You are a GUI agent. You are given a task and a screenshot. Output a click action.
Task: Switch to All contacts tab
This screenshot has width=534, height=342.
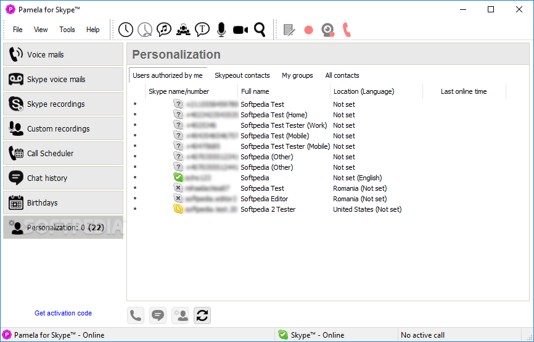[x=342, y=75]
